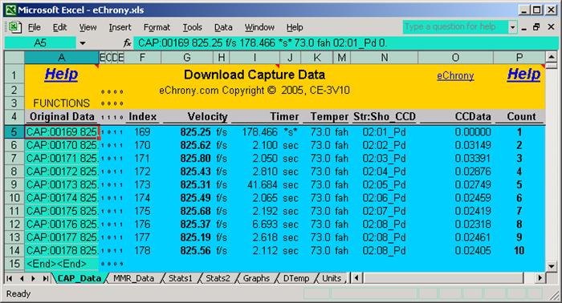The width and height of the screenshot is (562, 303).
Task: Click the Name Box showing A5
Action: coord(40,43)
